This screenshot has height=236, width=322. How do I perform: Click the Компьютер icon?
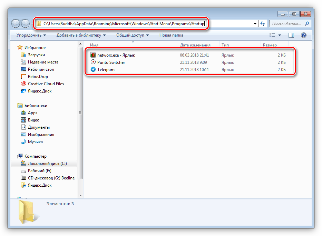(20, 156)
